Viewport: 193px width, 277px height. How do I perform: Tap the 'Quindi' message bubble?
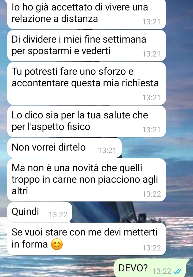40,212
